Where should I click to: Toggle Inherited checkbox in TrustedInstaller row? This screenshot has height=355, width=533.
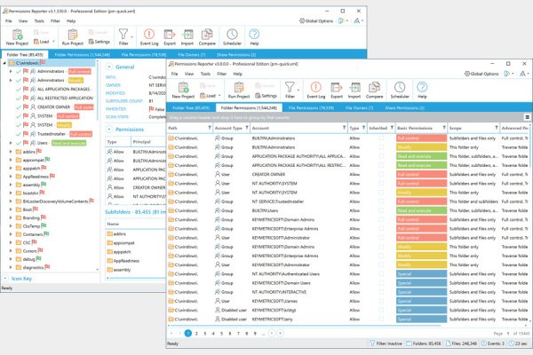click(x=381, y=201)
